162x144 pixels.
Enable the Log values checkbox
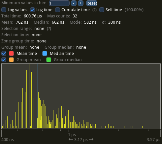(4, 10)
